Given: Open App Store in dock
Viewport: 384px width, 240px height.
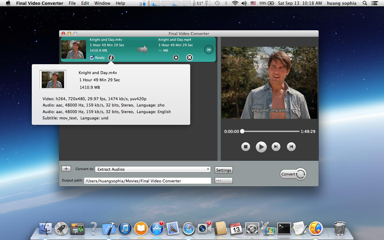Looking at the screenshot, I should pyautogui.click(x=157, y=229).
